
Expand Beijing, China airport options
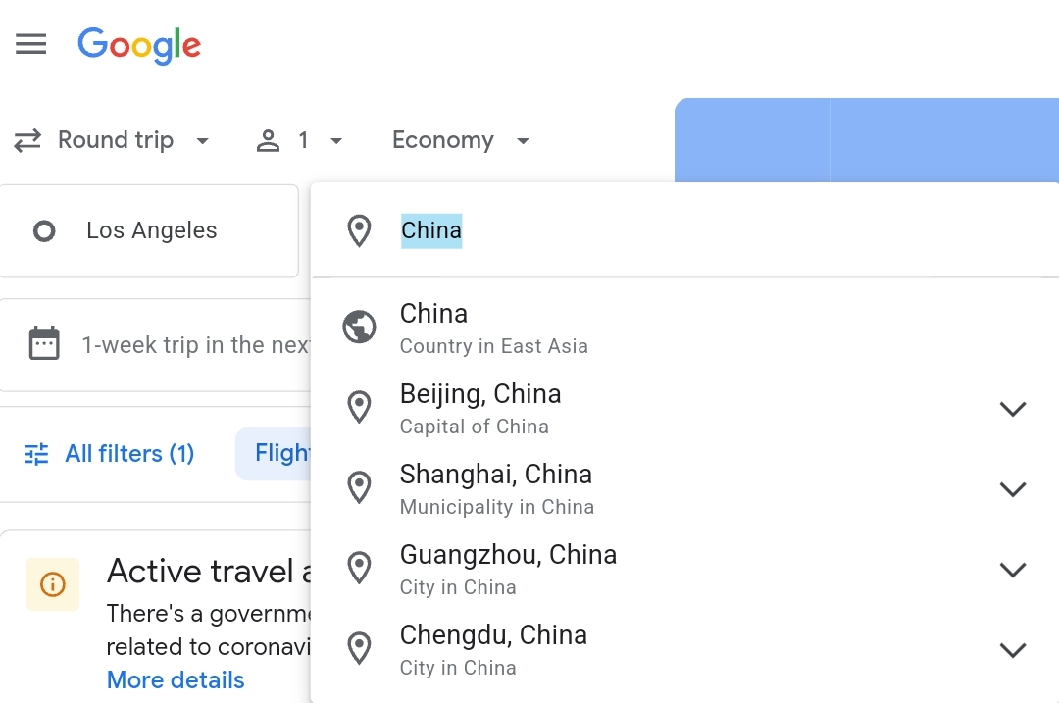1013,409
